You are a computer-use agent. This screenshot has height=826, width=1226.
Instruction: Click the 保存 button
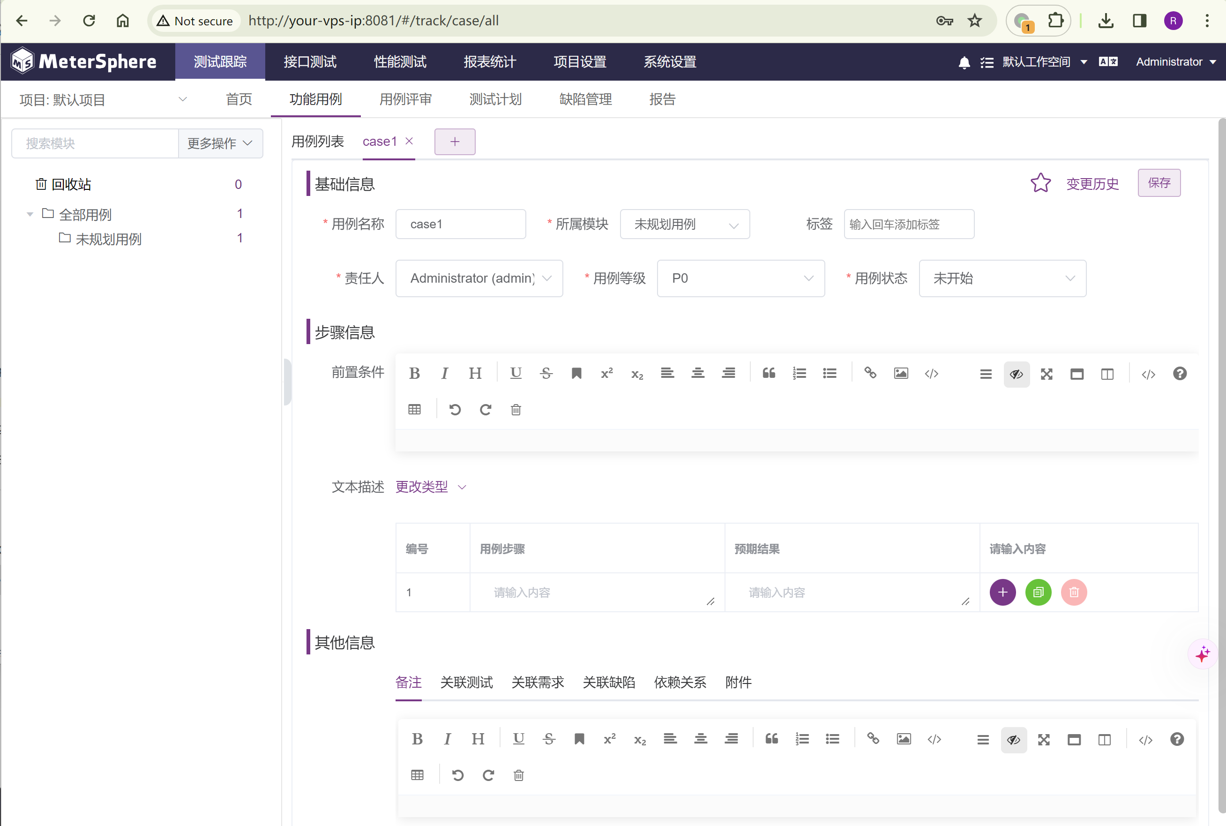[x=1159, y=183]
